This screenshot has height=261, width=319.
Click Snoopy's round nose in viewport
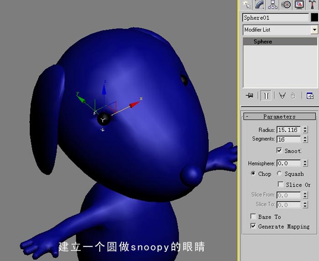pos(191,175)
